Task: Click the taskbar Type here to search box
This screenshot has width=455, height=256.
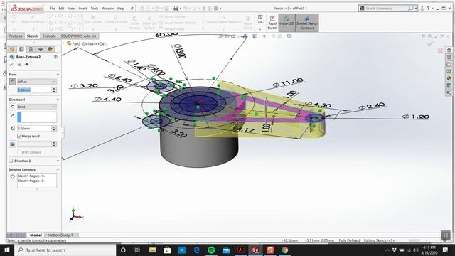Action: click(65, 250)
